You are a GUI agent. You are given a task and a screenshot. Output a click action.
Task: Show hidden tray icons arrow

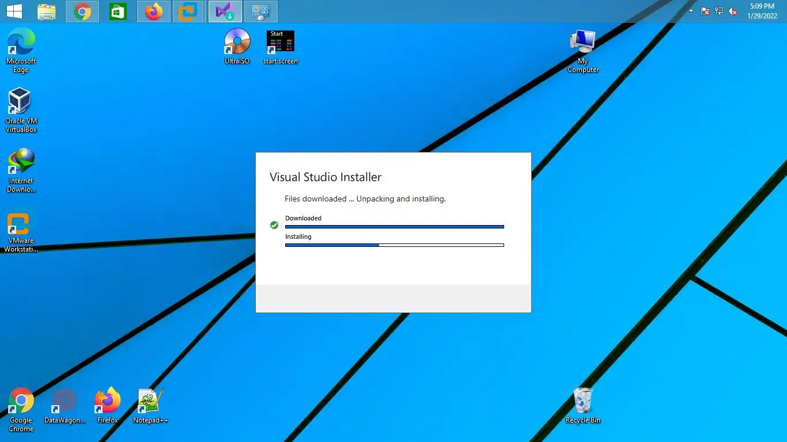pos(691,11)
